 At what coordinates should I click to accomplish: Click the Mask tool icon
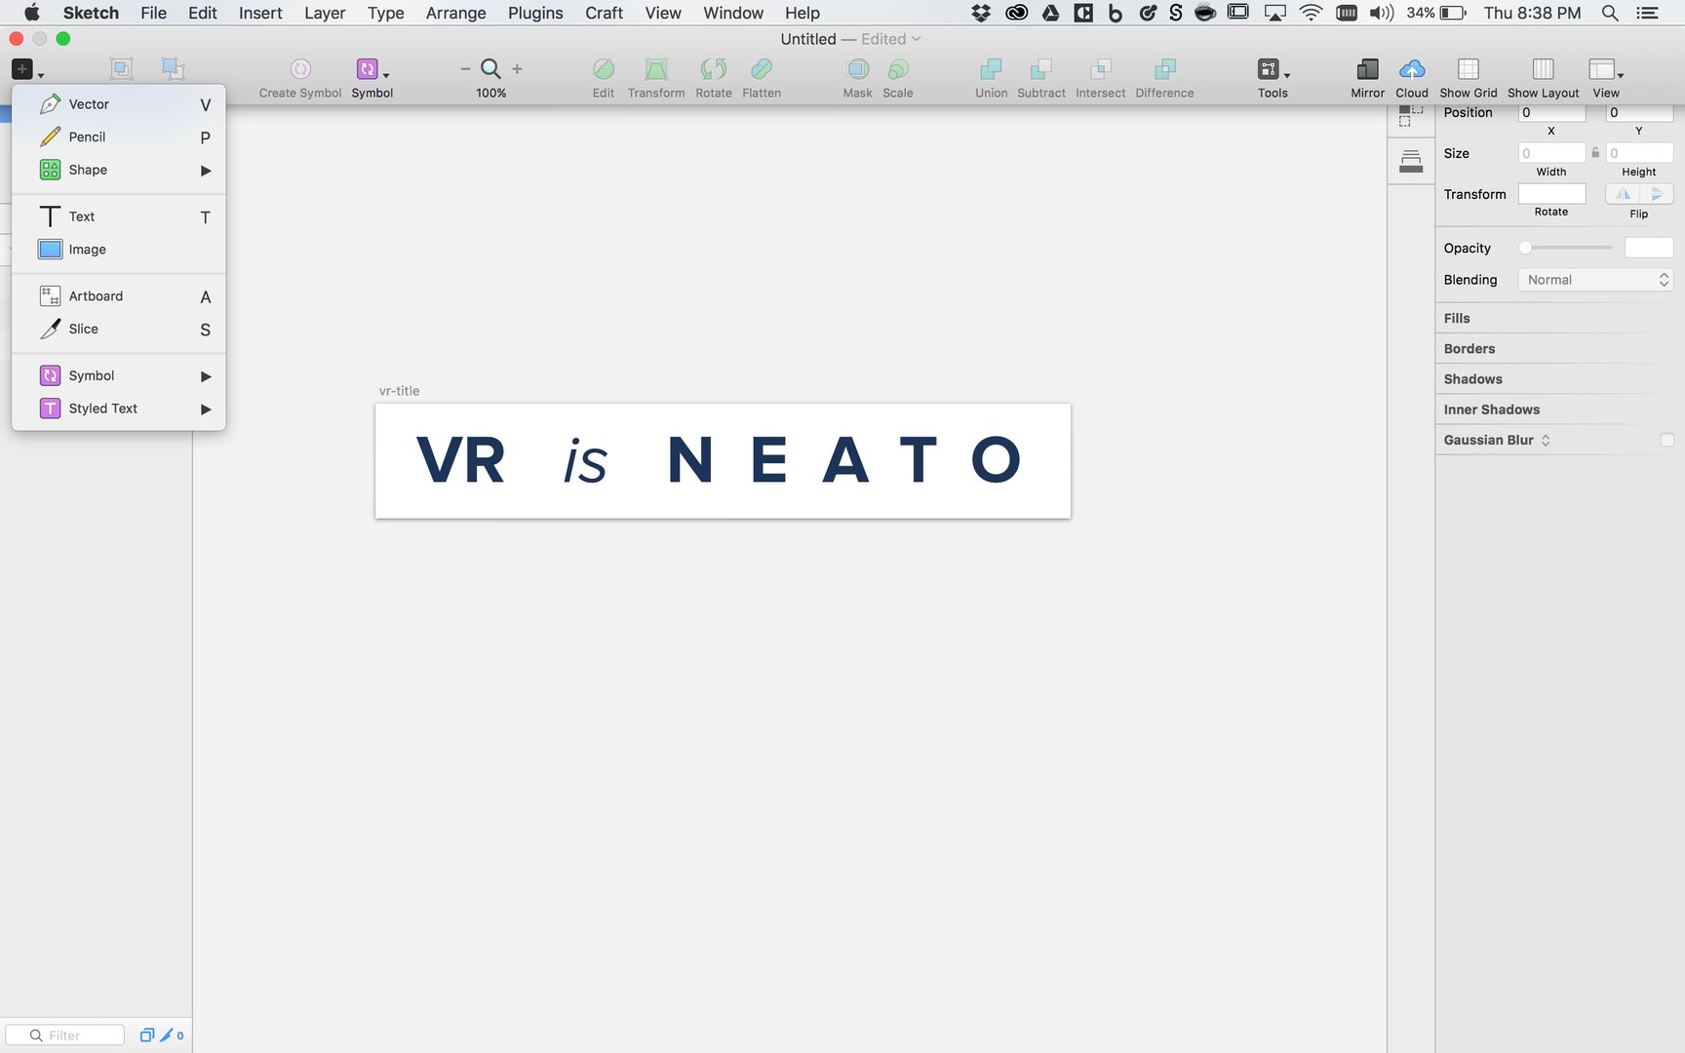pyautogui.click(x=857, y=70)
